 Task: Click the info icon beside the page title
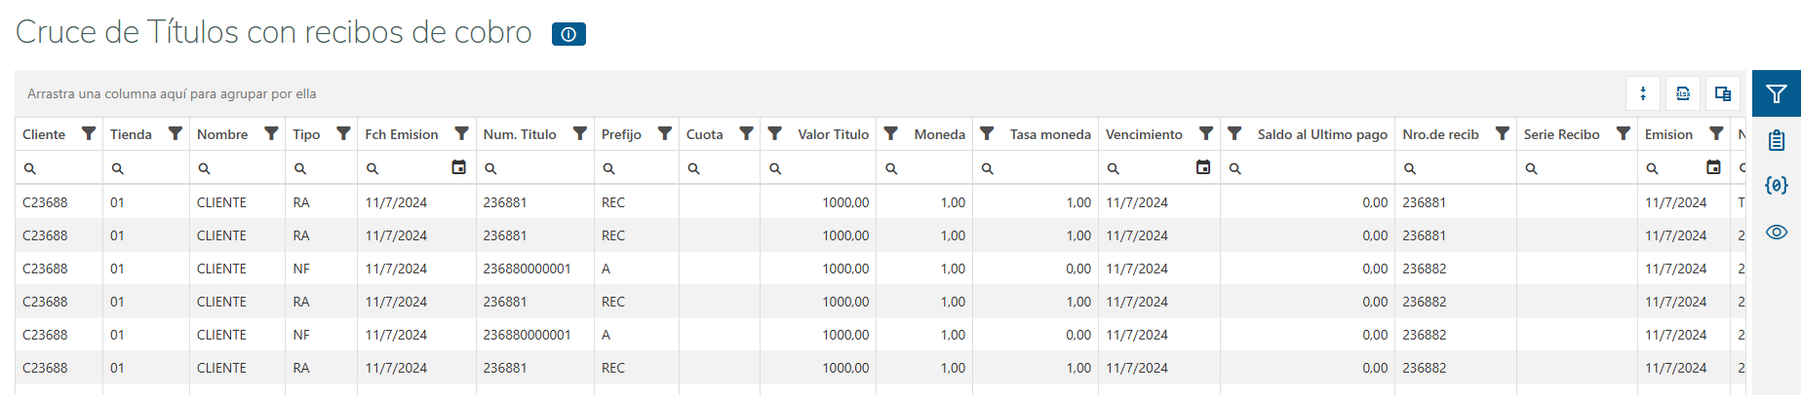pyautogui.click(x=568, y=34)
